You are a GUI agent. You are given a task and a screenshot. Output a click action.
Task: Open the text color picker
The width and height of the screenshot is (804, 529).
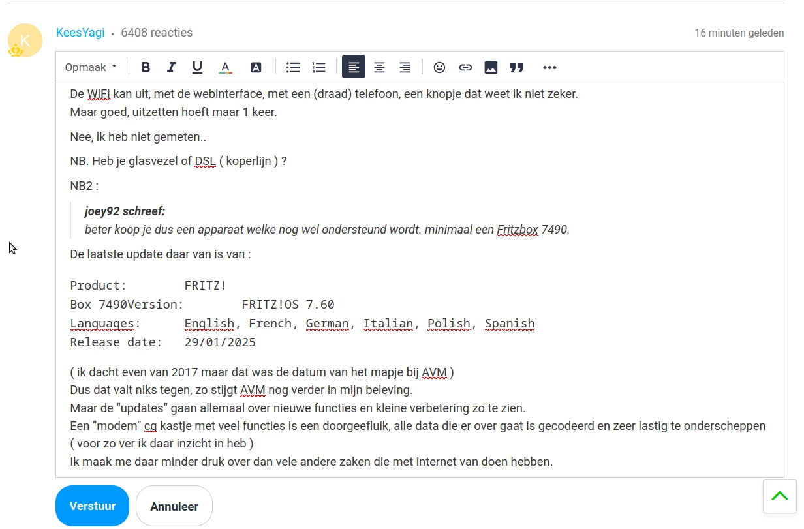(x=226, y=67)
